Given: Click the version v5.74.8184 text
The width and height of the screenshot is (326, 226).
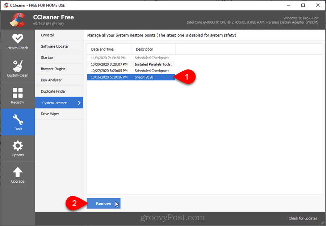Looking at the screenshot, I should [48, 24].
